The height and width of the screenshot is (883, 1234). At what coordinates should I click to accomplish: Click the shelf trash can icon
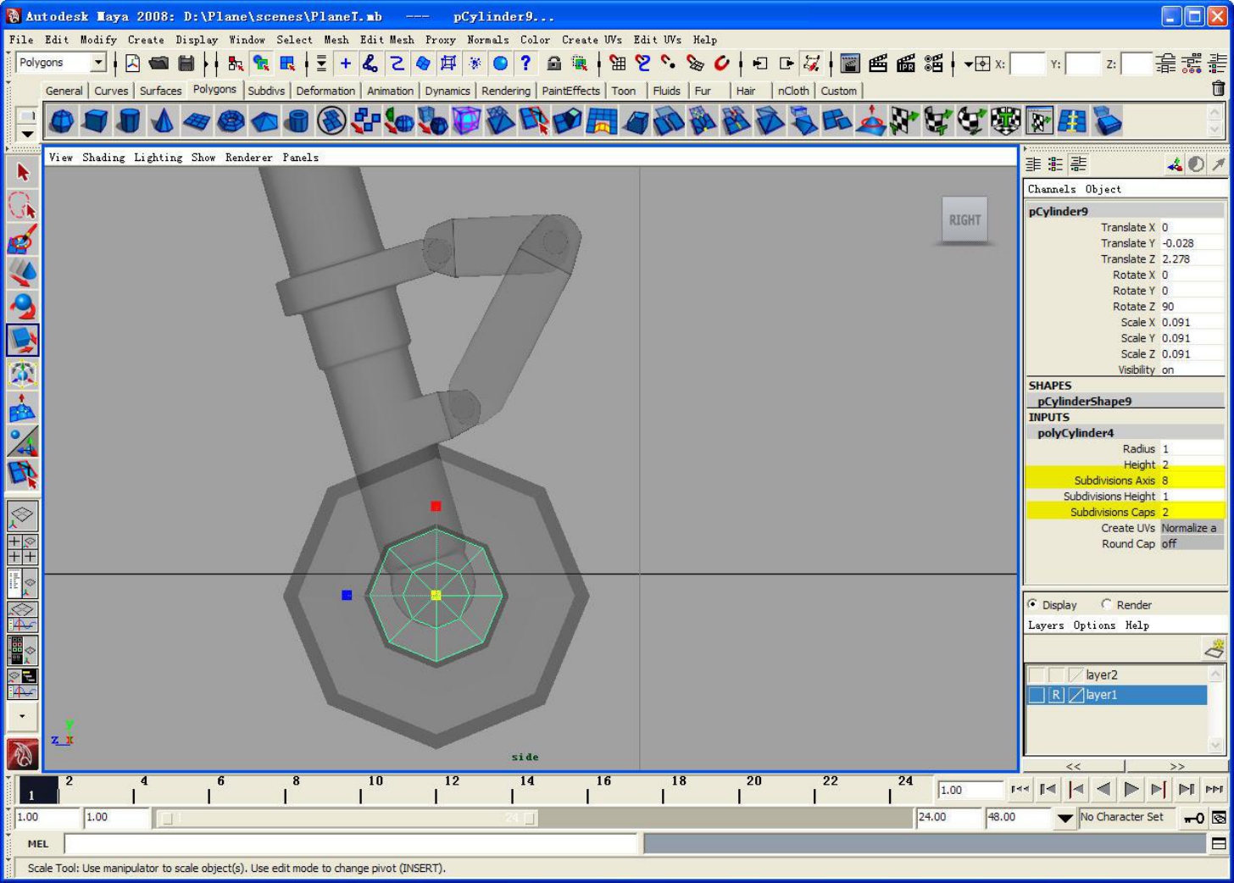click(1219, 89)
